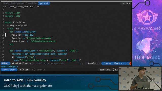The image size is (162, 91).
Task: Click require 'json' on line 3
Action: click(x=13, y=13)
